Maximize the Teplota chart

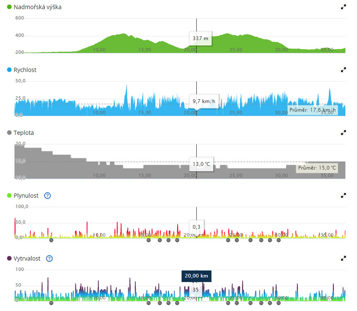tap(343, 133)
